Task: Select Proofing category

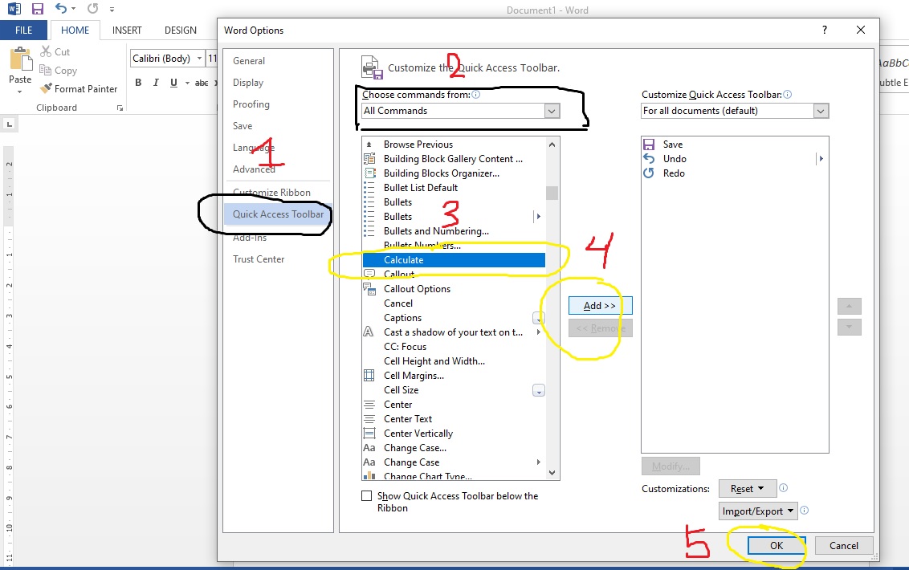Action: click(251, 104)
